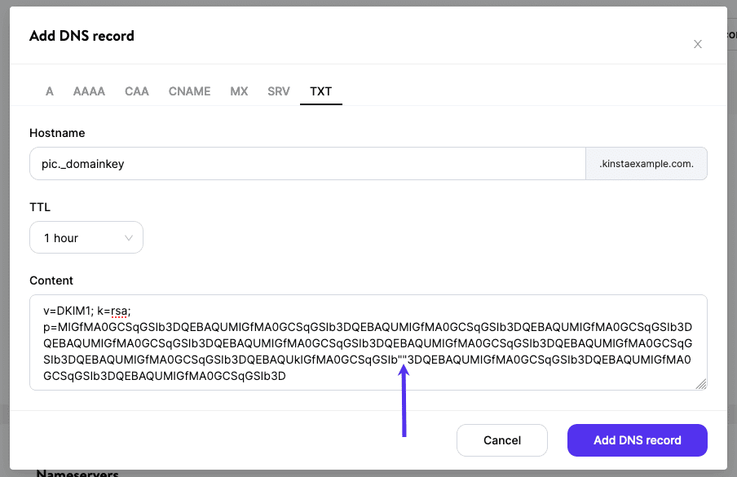Select the CAA record tab
Image resolution: width=737 pixels, height=477 pixels.
coord(136,91)
